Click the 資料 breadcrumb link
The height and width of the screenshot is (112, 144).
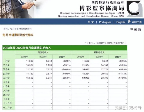tap(5, 29)
